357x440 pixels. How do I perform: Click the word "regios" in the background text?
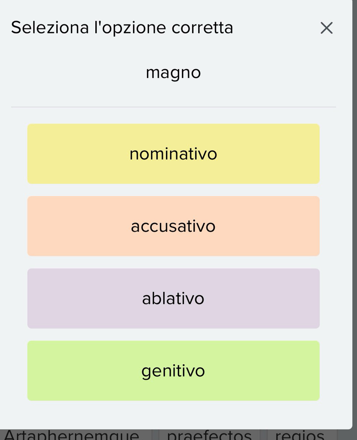click(300, 435)
